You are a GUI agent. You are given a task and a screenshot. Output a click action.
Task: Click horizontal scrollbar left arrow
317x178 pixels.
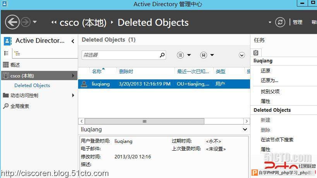click(81, 121)
